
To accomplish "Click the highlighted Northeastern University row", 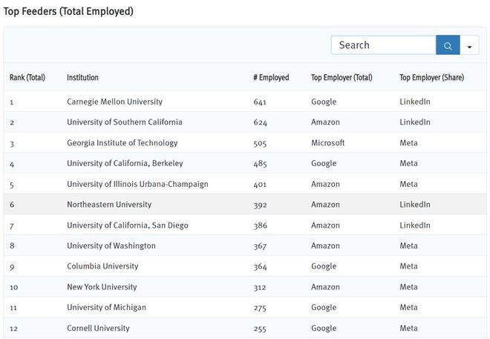I will (245, 205).
